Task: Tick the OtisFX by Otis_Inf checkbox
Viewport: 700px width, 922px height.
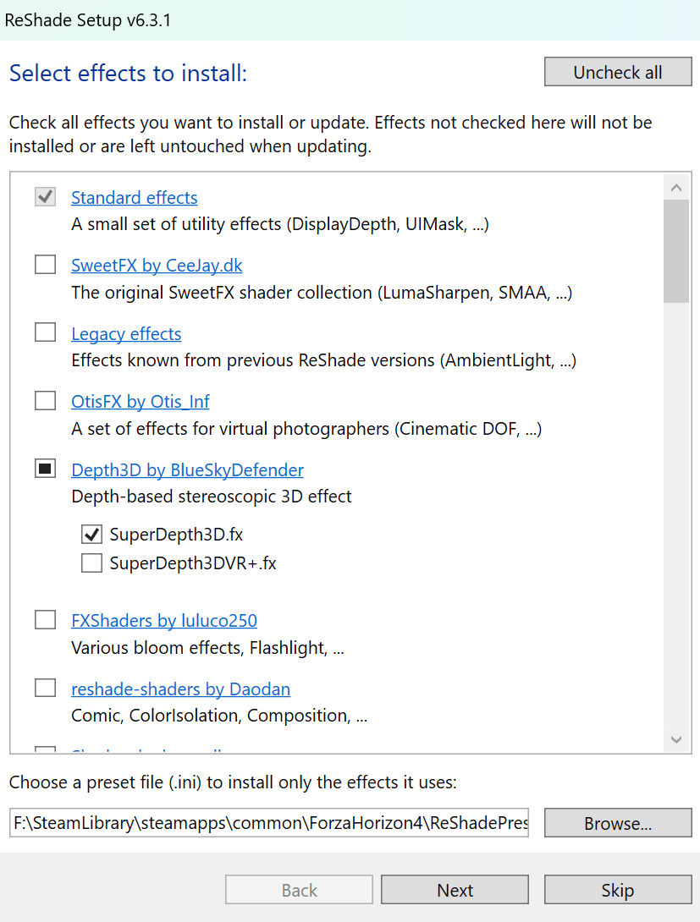Action: coord(46,400)
